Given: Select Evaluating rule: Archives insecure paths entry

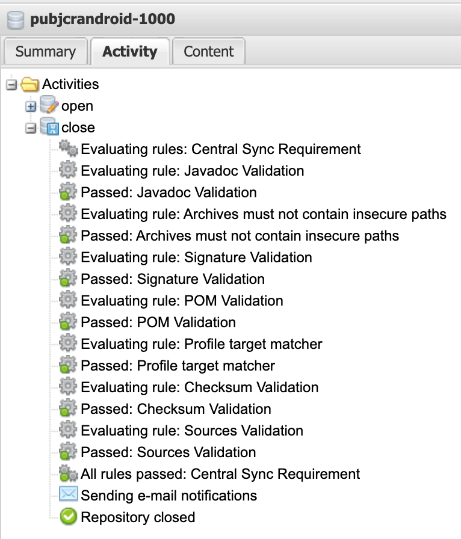Looking at the screenshot, I should 264,214.
